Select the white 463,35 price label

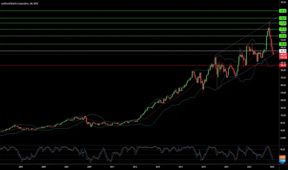click(x=283, y=51)
